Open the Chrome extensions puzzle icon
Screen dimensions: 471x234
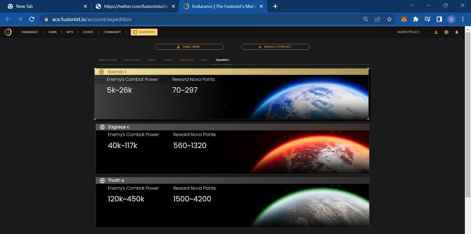pos(416,19)
